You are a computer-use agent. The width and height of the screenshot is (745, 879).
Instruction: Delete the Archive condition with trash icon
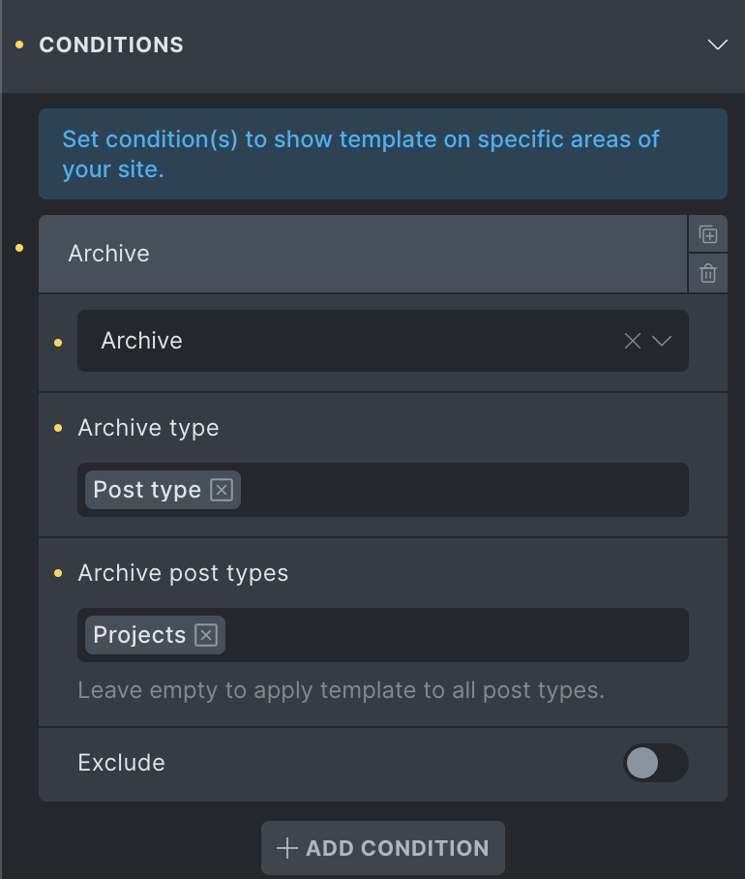[708, 274]
